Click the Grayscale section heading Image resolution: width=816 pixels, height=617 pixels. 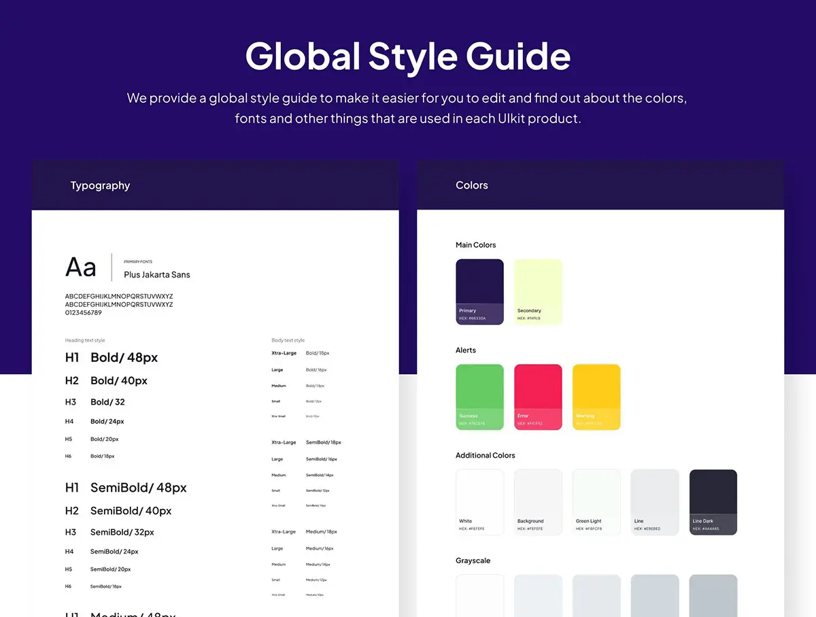point(473,561)
